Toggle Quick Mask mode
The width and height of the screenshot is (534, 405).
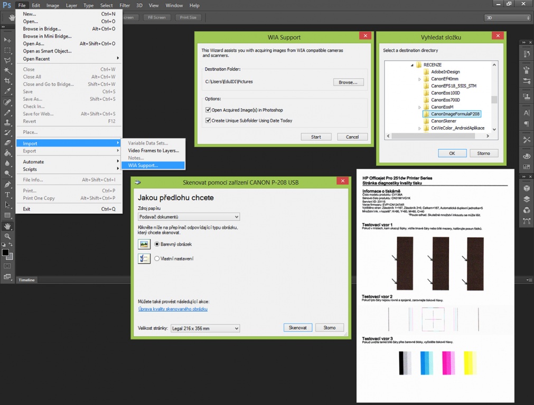pos(7,266)
